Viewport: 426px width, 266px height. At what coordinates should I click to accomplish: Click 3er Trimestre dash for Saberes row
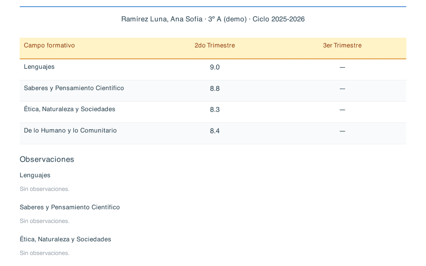tap(342, 88)
